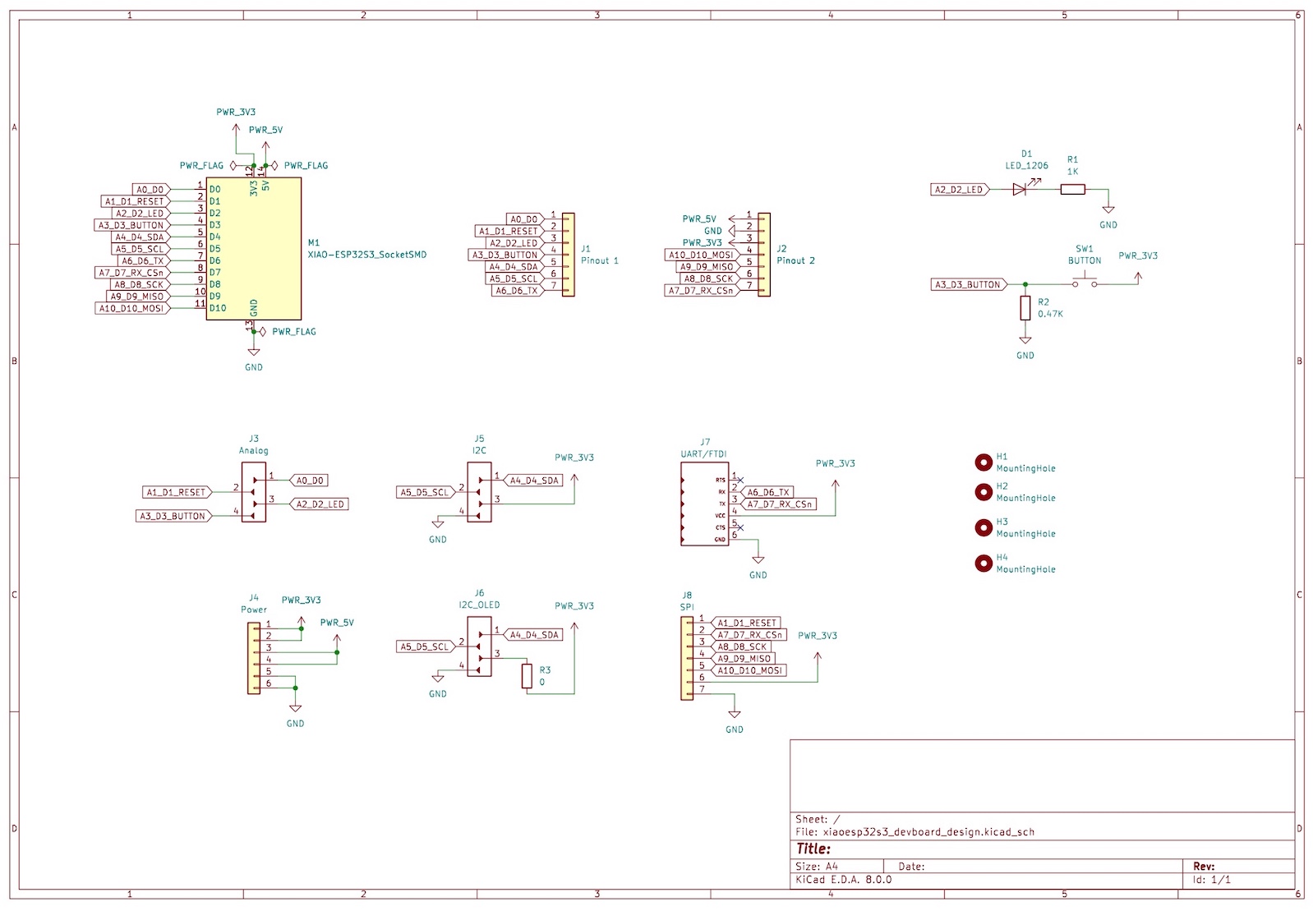Screen dimensions: 1313x911
Task: Click the J1 Pinout 1 connector symbol
Action: [568, 255]
